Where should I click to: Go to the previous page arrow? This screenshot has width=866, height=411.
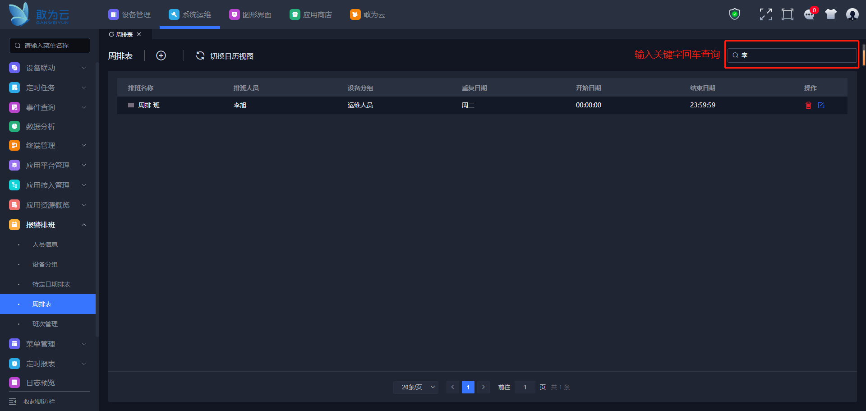[453, 387]
